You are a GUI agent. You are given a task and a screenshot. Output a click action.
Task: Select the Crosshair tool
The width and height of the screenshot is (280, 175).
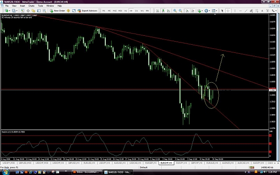(228, 11)
